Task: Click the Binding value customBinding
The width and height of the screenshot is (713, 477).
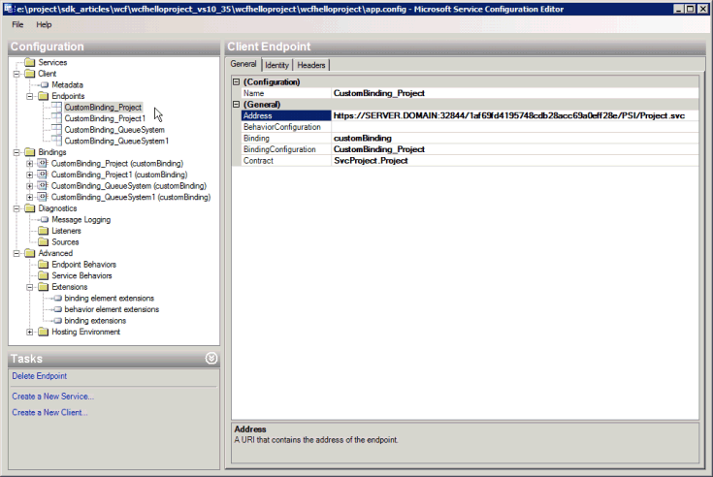Action: pyautogui.click(x=363, y=138)
